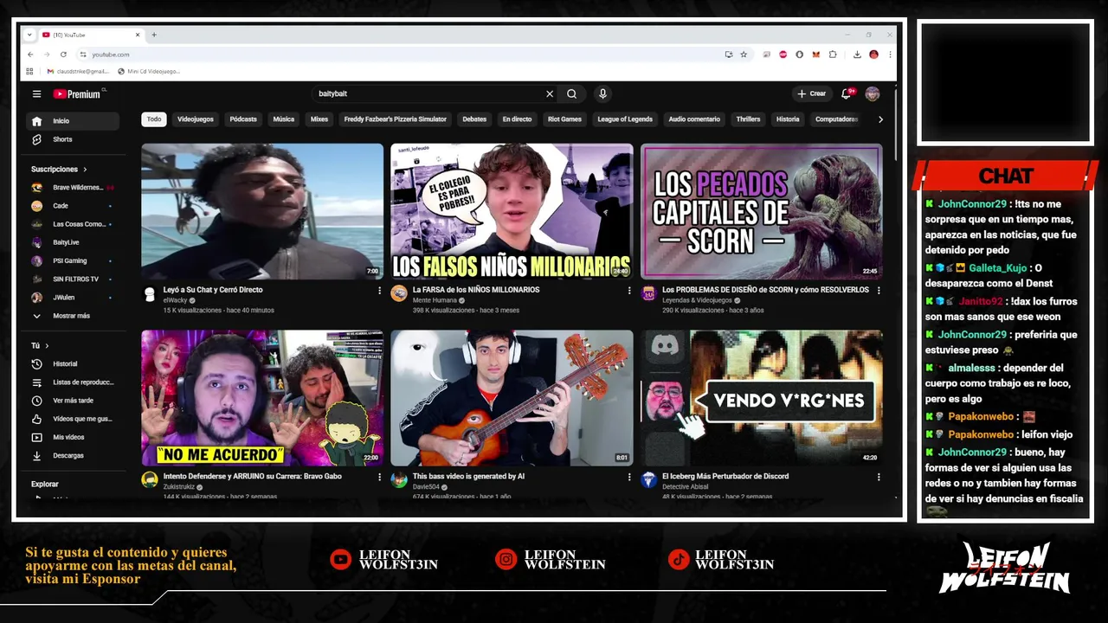1108x623 pixels.
Task: Open the account avatar menu
Action: (873, 93)
